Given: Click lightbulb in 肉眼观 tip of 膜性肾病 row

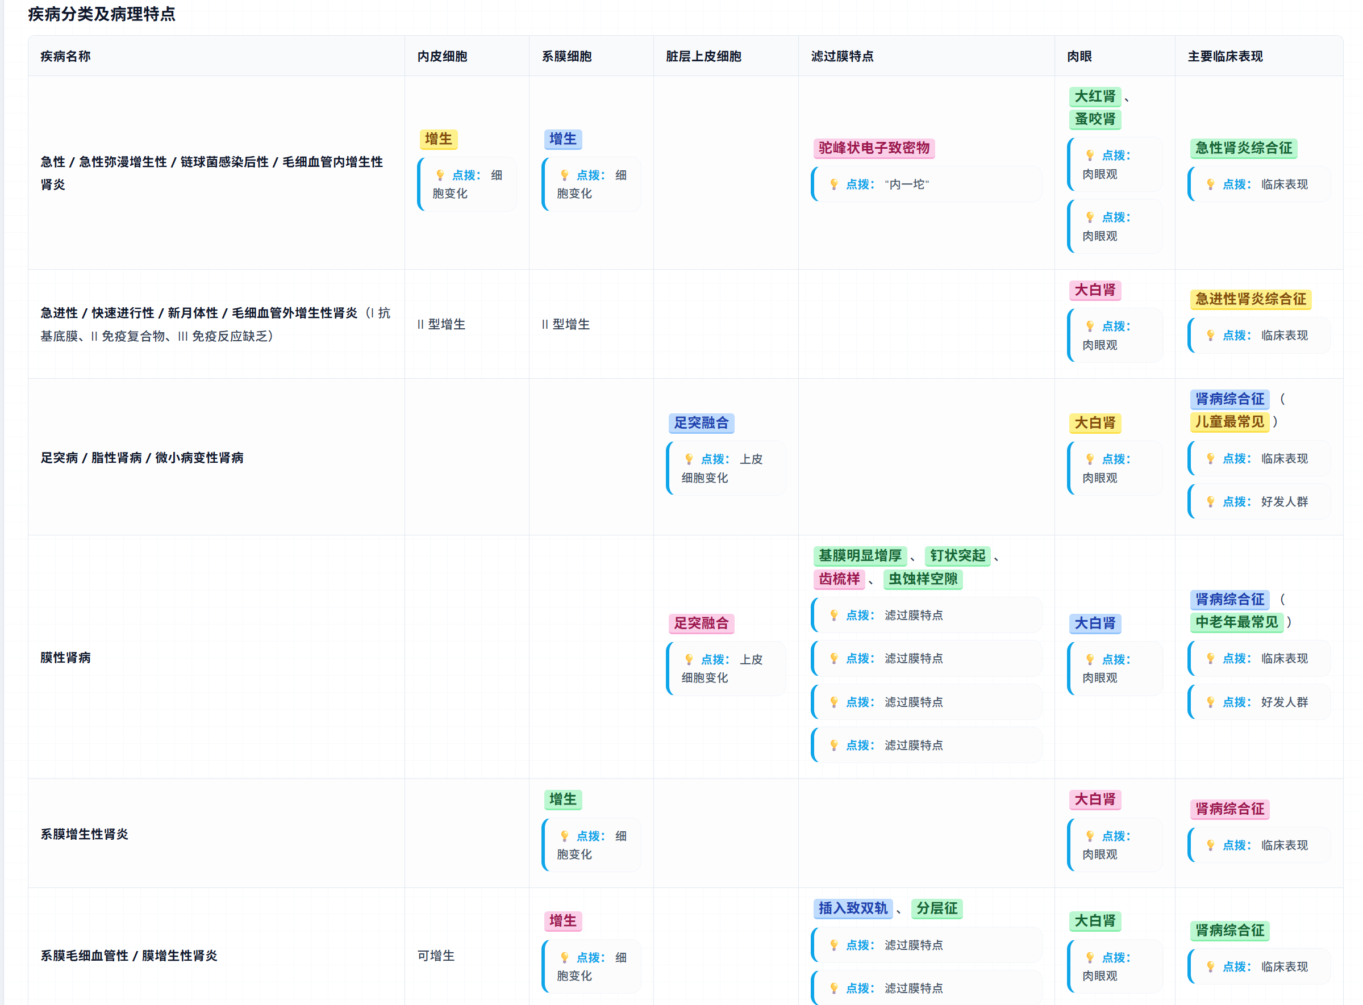Looking at the screenshot, I should (x=1090, y=659).
